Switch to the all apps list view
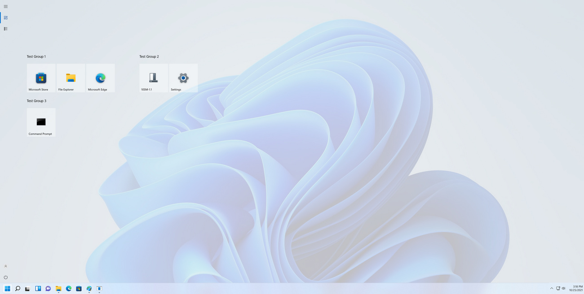Image resolution: width=584 pixels, height=294 pixels. tap(5, 28)
